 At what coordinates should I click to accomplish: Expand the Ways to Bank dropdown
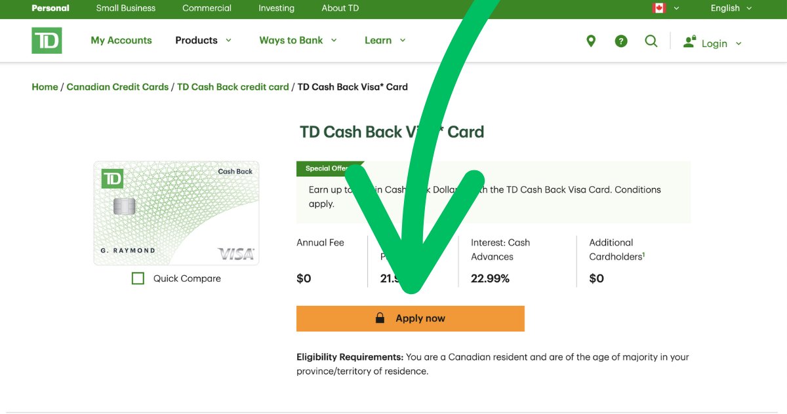(x=298, y=41)
